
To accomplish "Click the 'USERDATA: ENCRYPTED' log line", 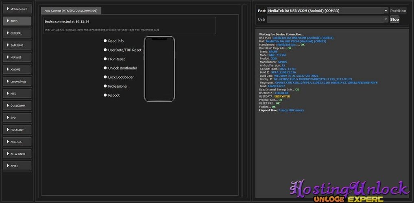I will click(x=275, y=97).
